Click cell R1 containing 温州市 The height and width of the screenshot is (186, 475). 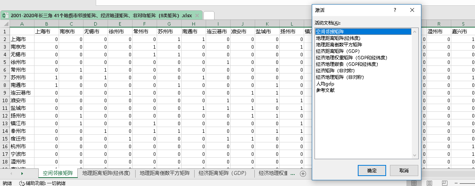pos(439,31)
